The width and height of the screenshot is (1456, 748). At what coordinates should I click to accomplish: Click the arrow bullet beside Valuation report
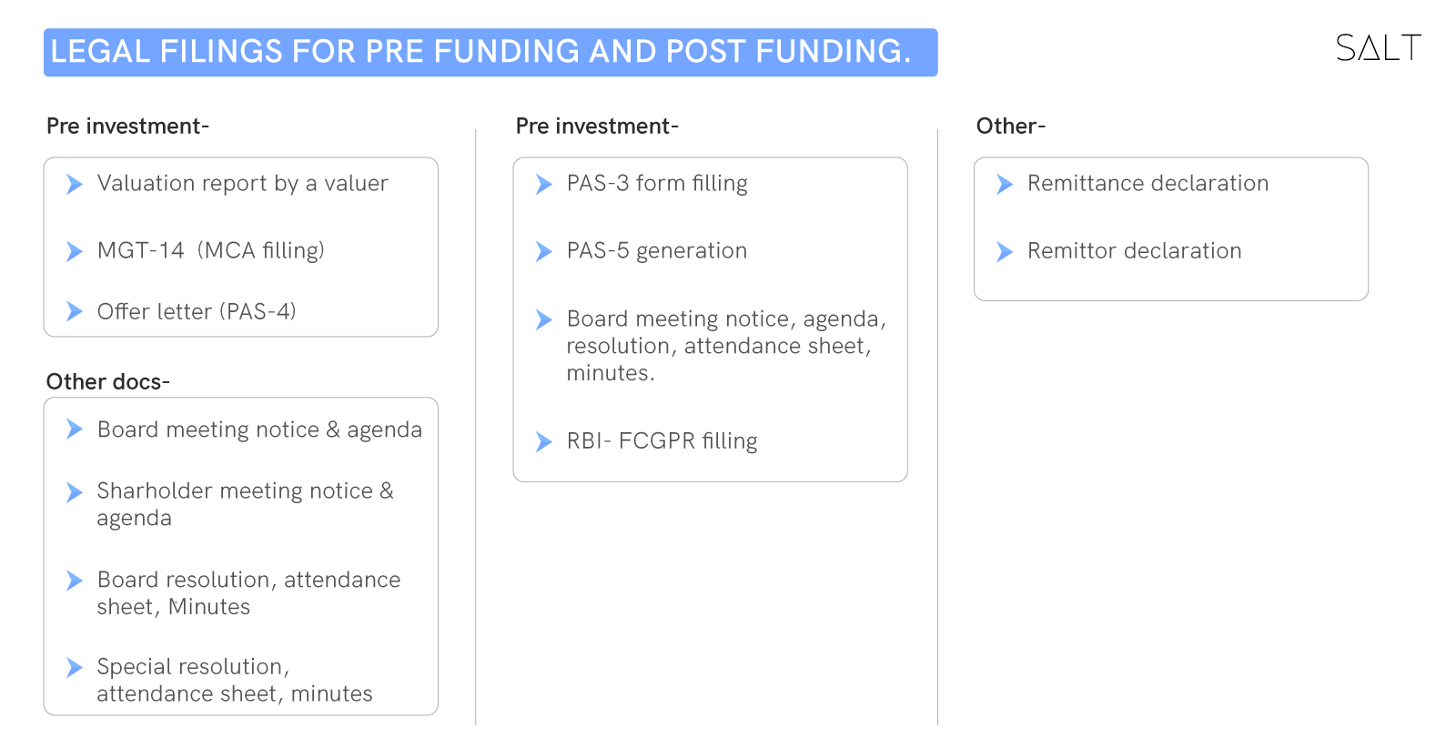coord(75,185)
